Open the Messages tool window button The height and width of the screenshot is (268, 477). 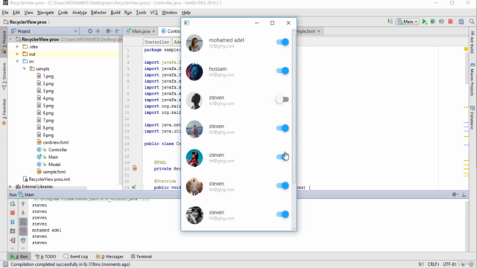pyautogui.click(x=110, y=256)
